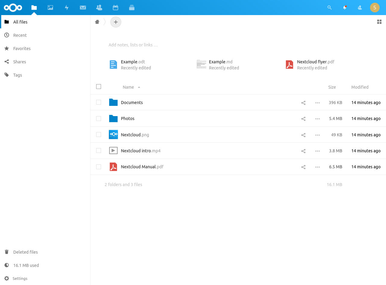Image resolution: width=386 pixels, height=285 pixels.
Task: Open the actions menu for Nextcloud Manual.pdf
Action: point(318,167)
